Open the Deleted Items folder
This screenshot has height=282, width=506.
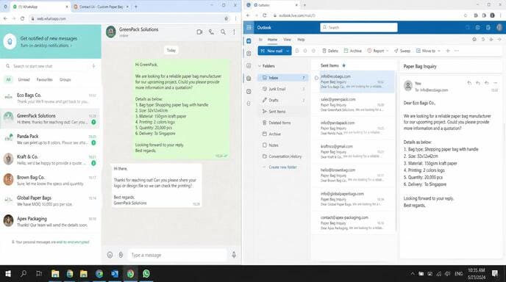click(283, 123)
